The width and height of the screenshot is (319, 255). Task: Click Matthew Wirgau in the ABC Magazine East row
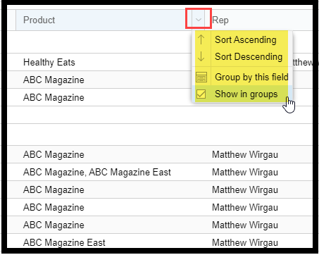[x=245, y=242]
